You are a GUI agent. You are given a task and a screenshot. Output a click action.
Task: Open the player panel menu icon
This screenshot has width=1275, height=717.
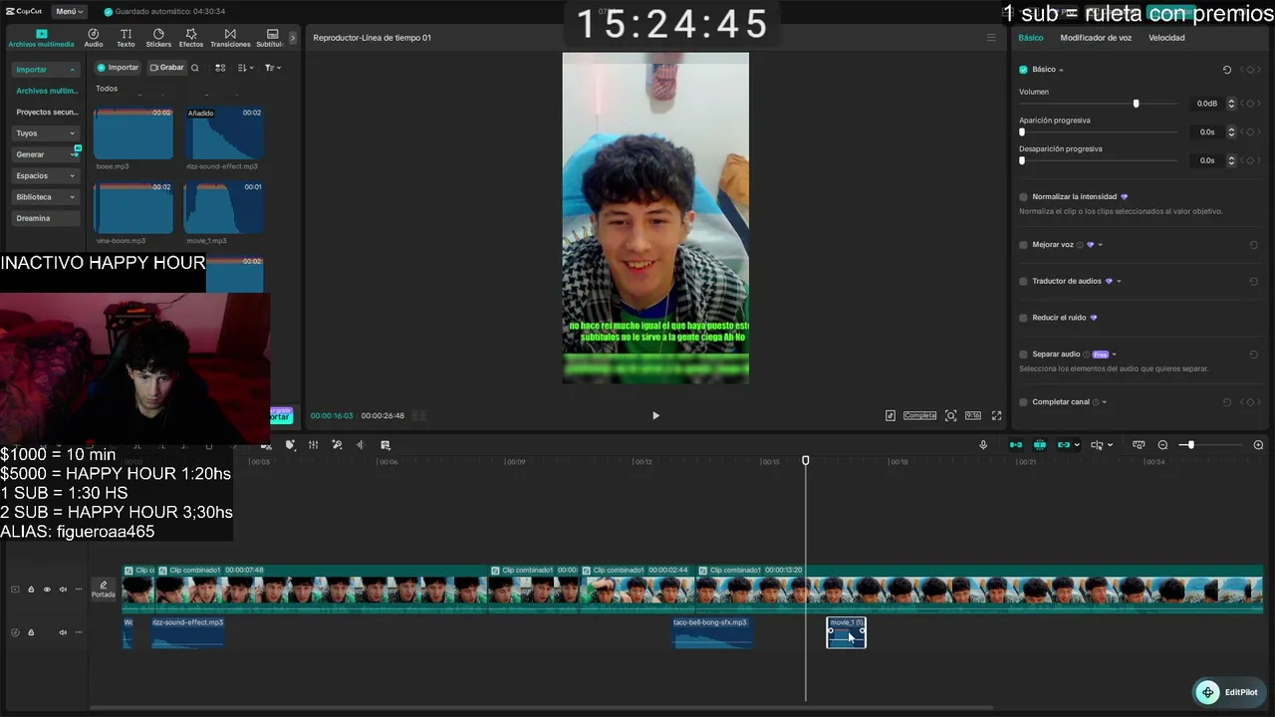[991, 38]
